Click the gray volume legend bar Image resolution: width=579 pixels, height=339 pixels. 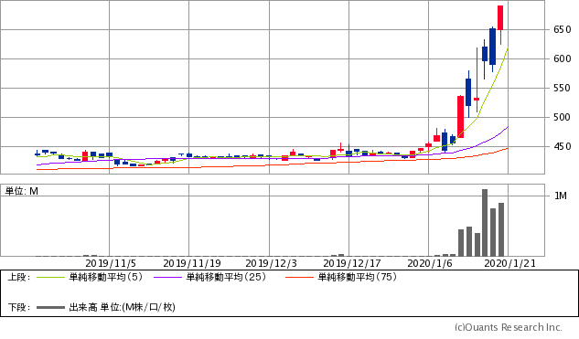click(x=50, y=307)
